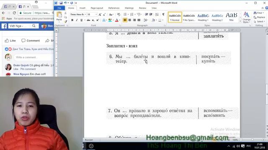Open text highlight color picker
The image size is (268, 150).
click(111, 20)
